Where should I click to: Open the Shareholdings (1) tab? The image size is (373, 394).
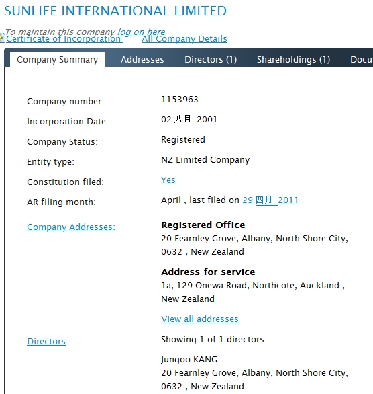[293, 60]
